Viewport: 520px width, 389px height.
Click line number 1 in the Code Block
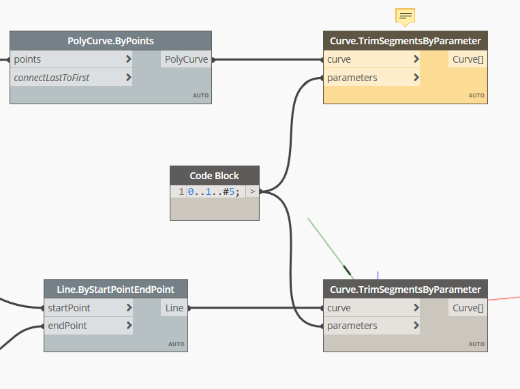tap(181, 191)
